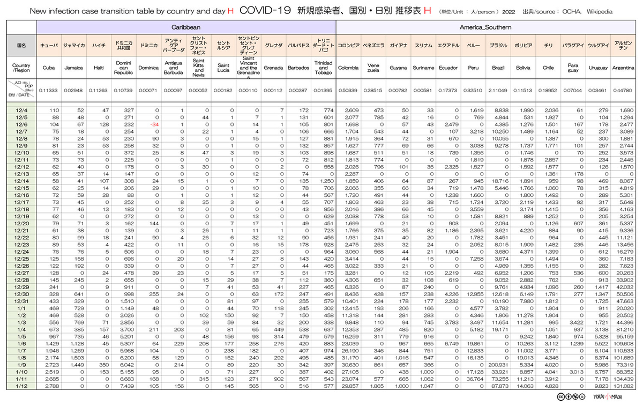Select the Guyana column header

pyautogui.click(x=398, y=68)
